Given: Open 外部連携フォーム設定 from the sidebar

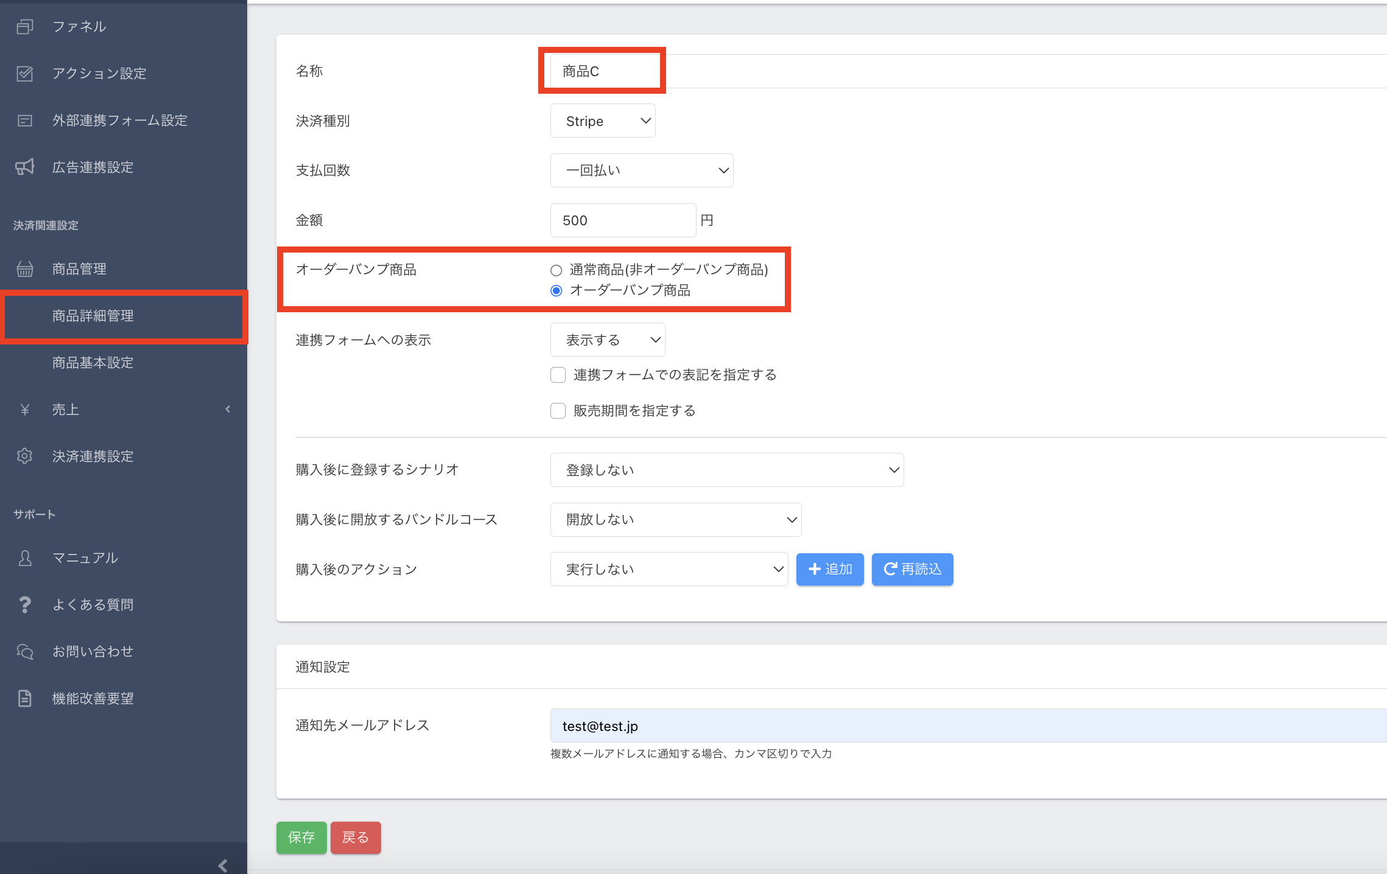Looking at the screenshot, I should (119, 121).
